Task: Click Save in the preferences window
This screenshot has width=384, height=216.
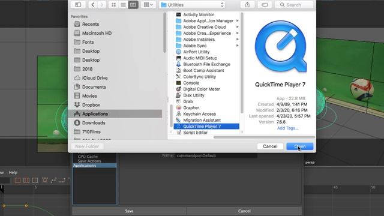Action: pyautogui.click(x=129, y=211)
